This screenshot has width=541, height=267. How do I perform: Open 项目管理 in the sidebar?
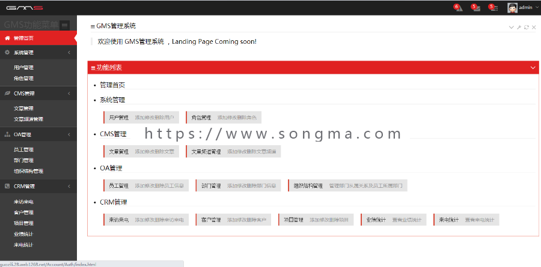coord(23,223)
